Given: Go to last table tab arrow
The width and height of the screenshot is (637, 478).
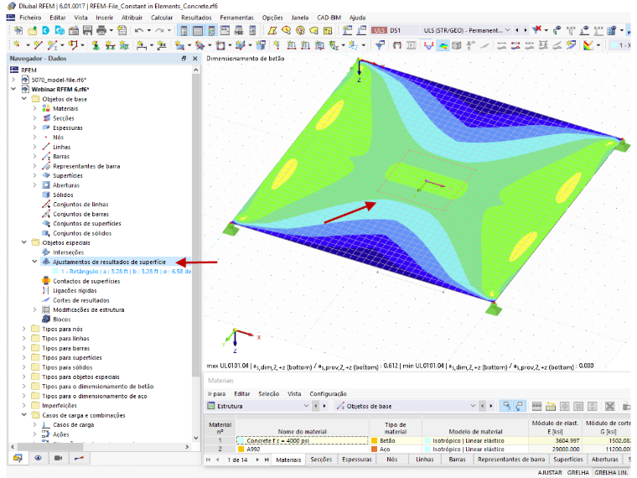Looking at the screenshot, I should pos(267,460).
